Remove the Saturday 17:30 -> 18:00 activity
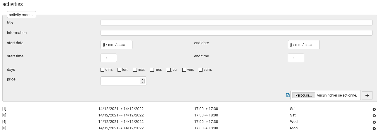Image resolution: width=381 pixels, height=134 pixels. (x=374, y=116)
